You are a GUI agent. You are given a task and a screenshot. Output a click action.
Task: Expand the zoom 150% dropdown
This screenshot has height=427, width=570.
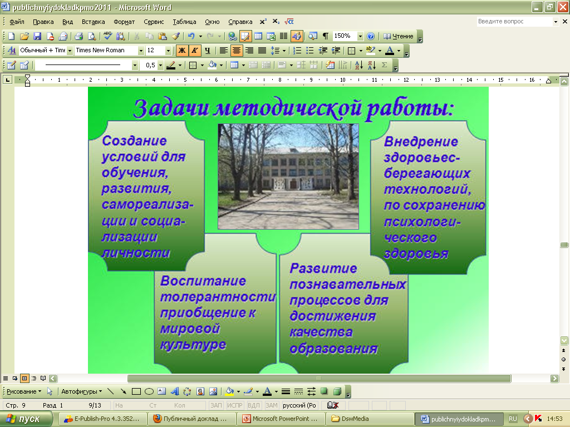click(360, 36)
